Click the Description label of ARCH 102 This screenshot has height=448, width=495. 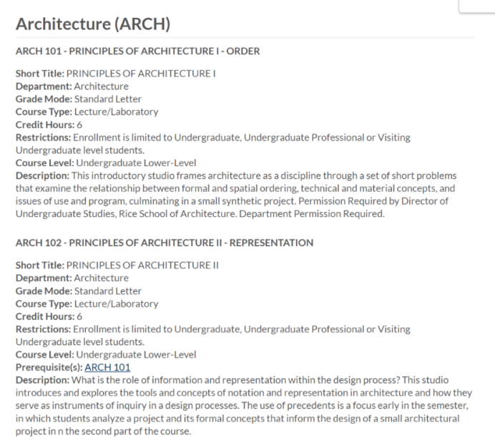coord(43,380)
